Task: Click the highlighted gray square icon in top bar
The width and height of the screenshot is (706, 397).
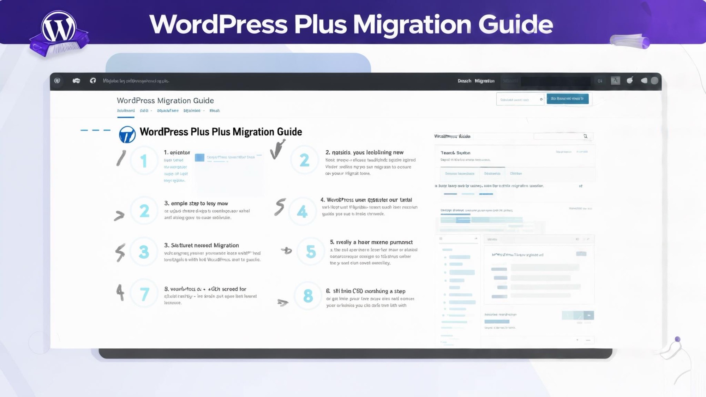Action: 615,81
